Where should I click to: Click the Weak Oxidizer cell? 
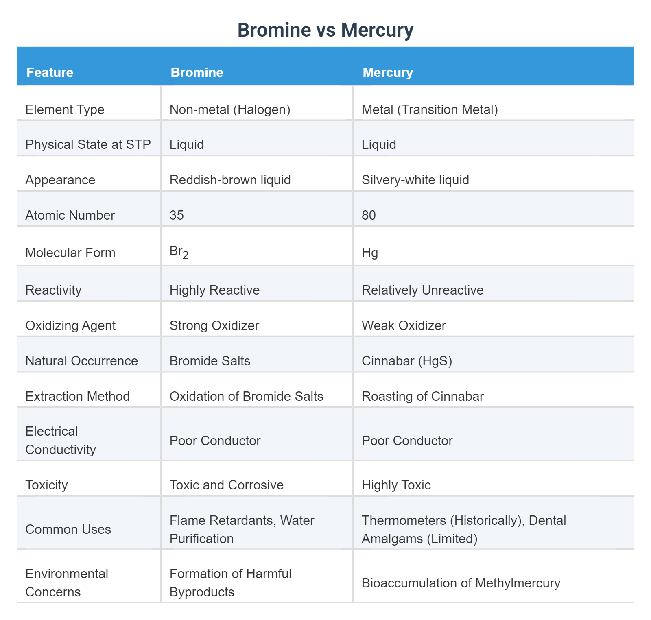(x=494, y=319)
